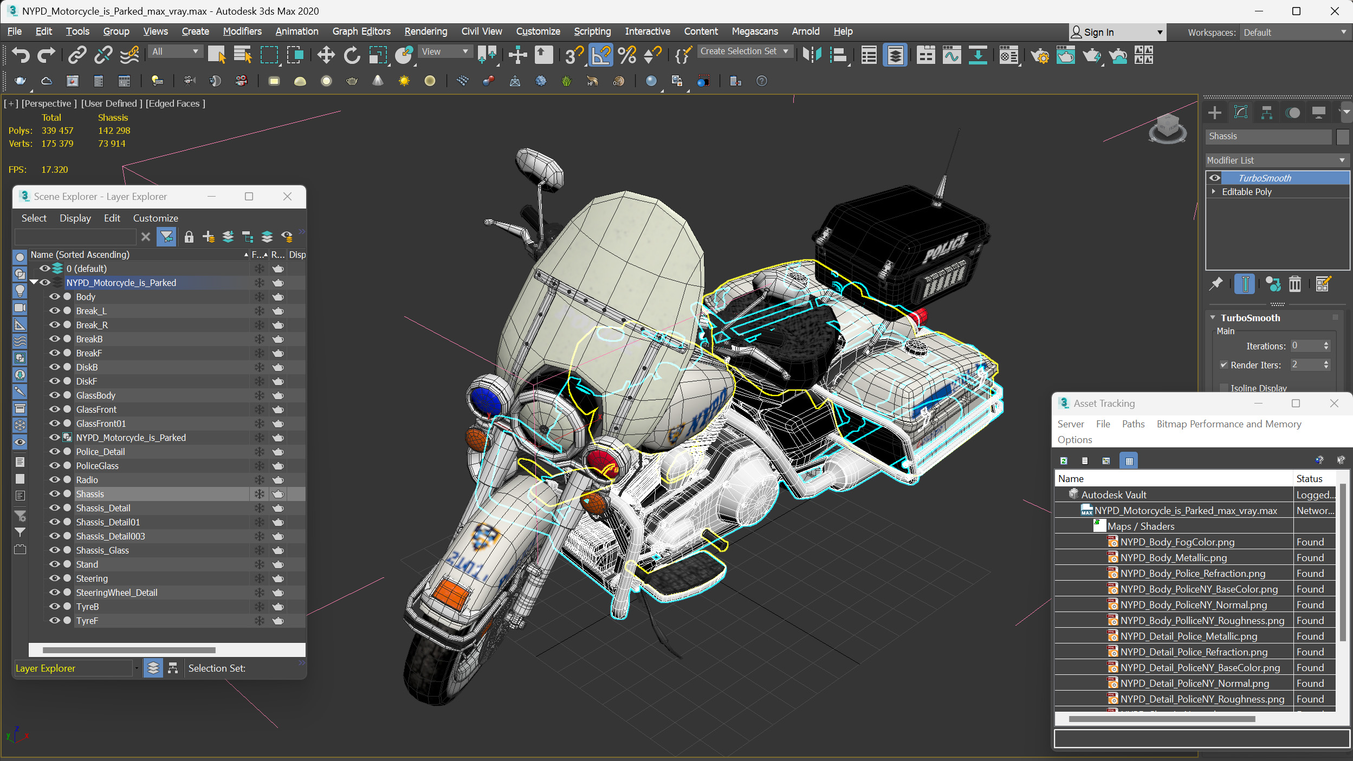This screenshot has width=1353, height=761.
Task: Click the Scene Explorer search field
Action: tap(76, 237)
